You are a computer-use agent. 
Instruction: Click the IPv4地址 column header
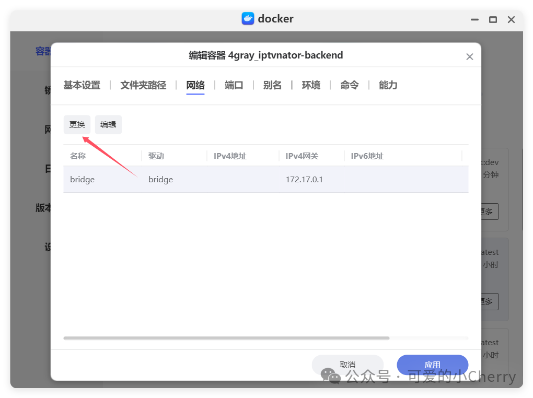click(x=230, y=156)
